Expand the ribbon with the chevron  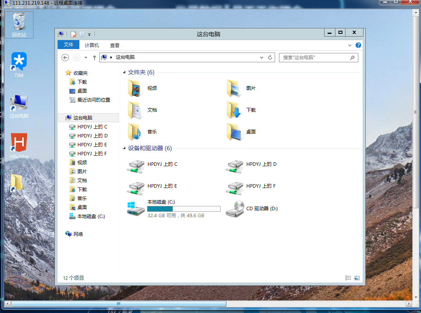click(349, 45)
